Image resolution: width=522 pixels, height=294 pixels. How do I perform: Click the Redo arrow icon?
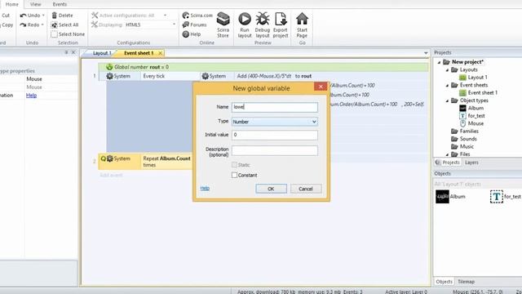[23, 24]
